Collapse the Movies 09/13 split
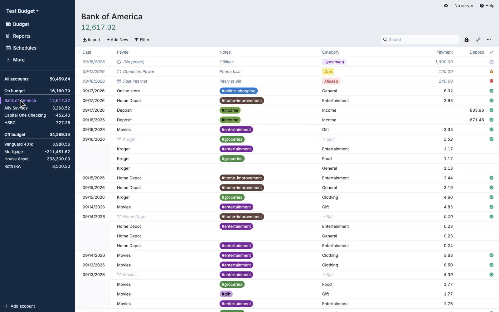This screenshot has height=312, width=499. point(329,275)
